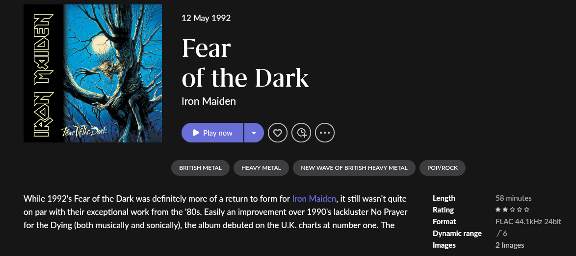Click the Fear of the Dark album cover
Viewport: 576px width, 256px height.
click(x=93, y=73)
